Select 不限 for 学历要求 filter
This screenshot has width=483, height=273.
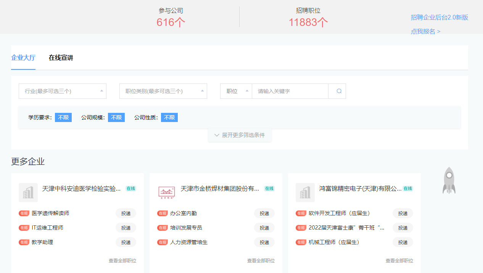(x=63, y=117)
